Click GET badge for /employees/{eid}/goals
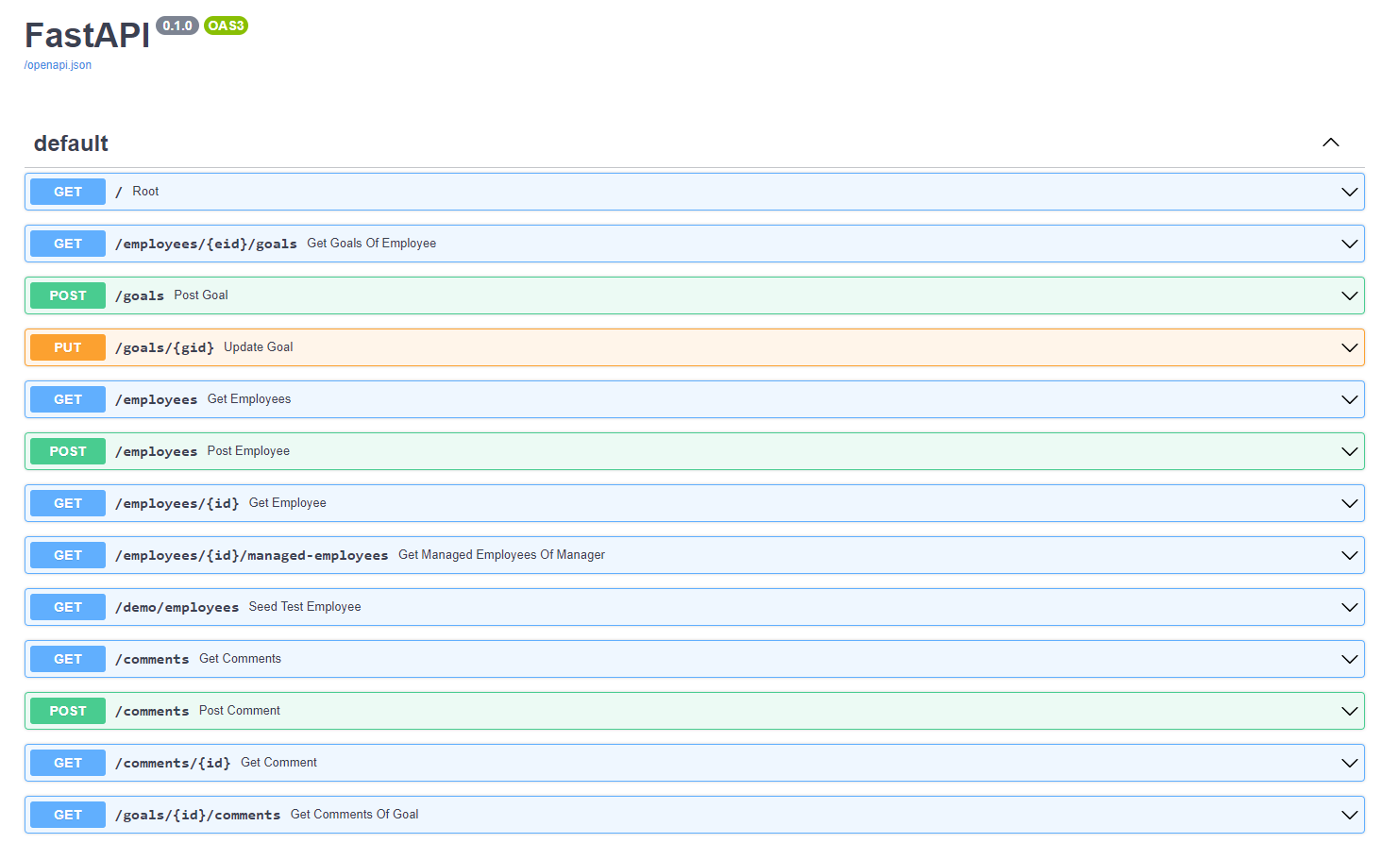 68,244
